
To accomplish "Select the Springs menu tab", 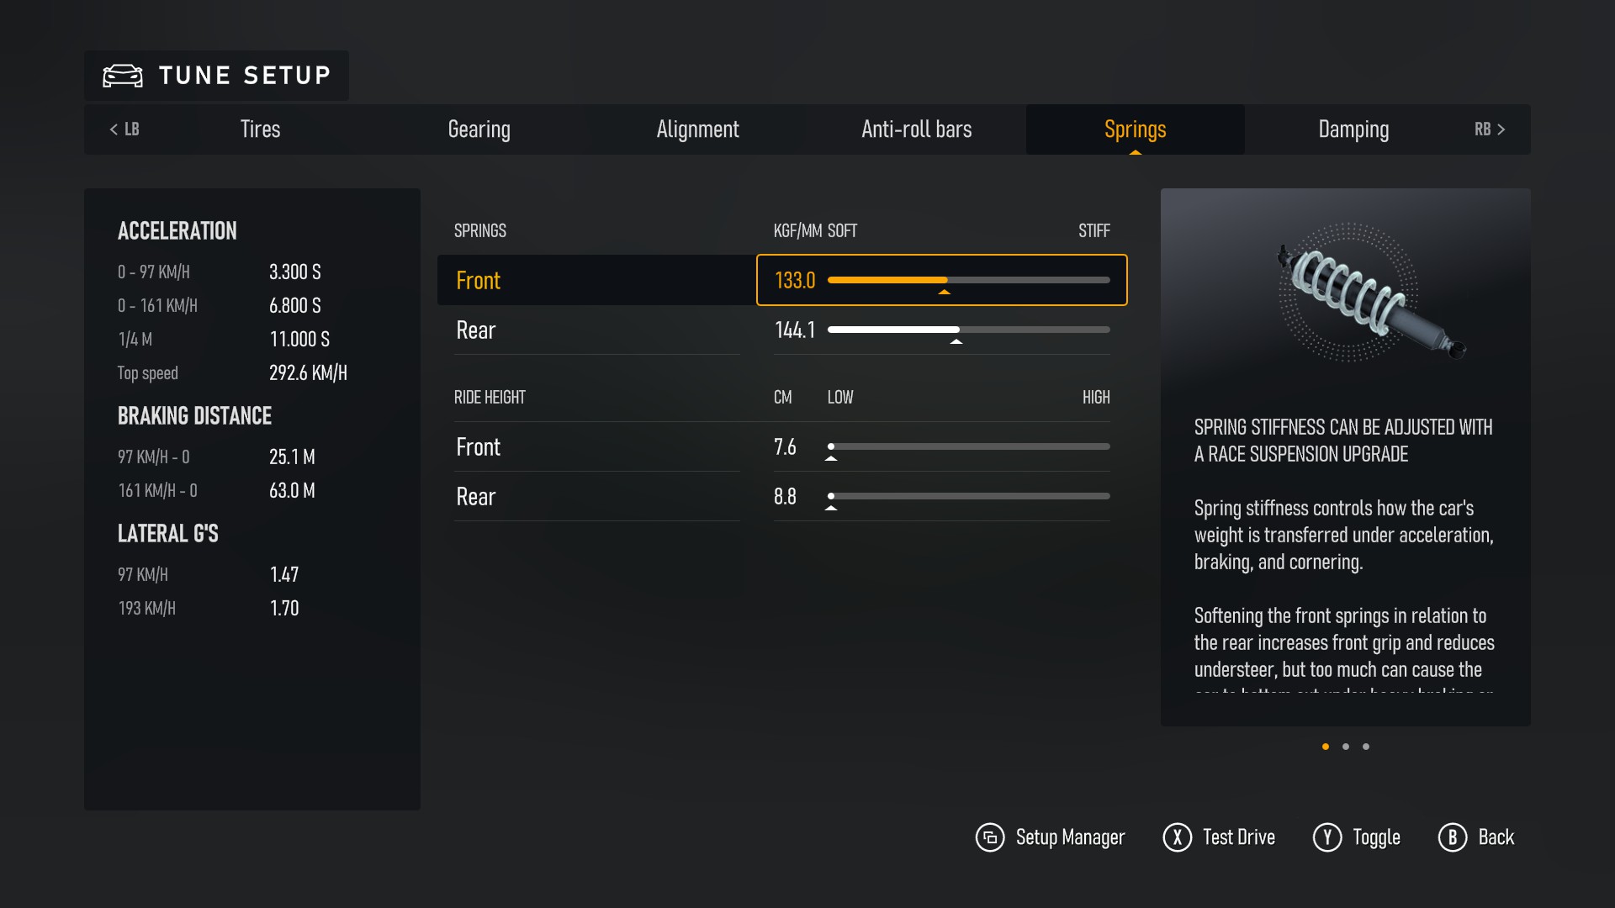I will (x=1135, y=129).
